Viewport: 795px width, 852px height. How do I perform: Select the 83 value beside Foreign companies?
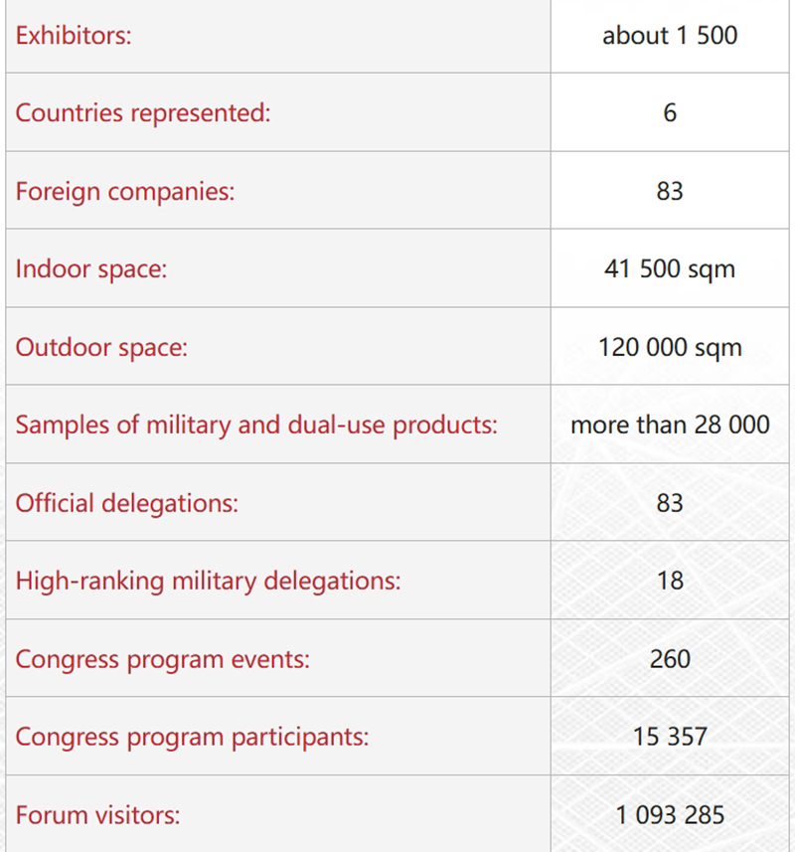tap(670, 191)
